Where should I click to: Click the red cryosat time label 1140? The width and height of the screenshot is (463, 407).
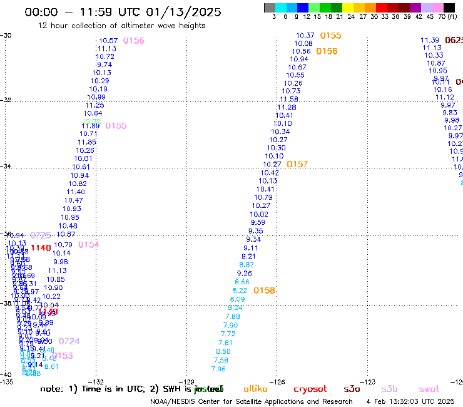point(41,248)
